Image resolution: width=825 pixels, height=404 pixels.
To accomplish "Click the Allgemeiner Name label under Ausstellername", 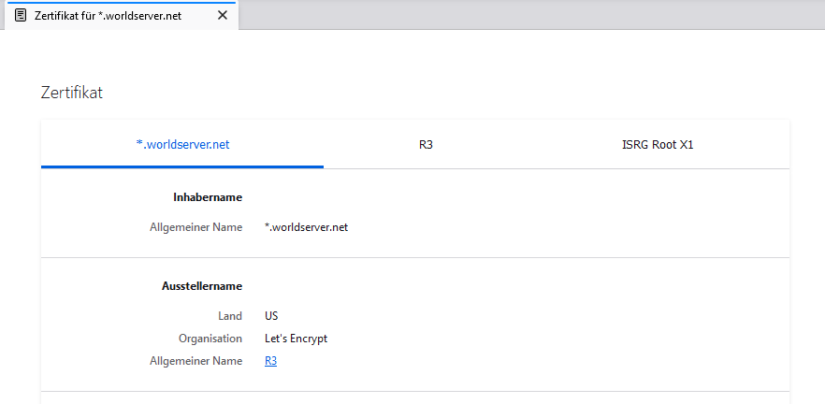I will coord(195,360).
